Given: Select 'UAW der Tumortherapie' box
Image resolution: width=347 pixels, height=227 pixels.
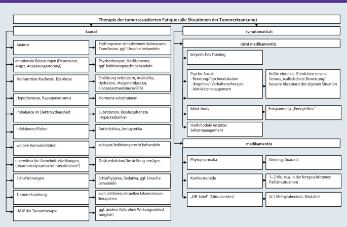Looking at the screenshot, I should point(51,213).
